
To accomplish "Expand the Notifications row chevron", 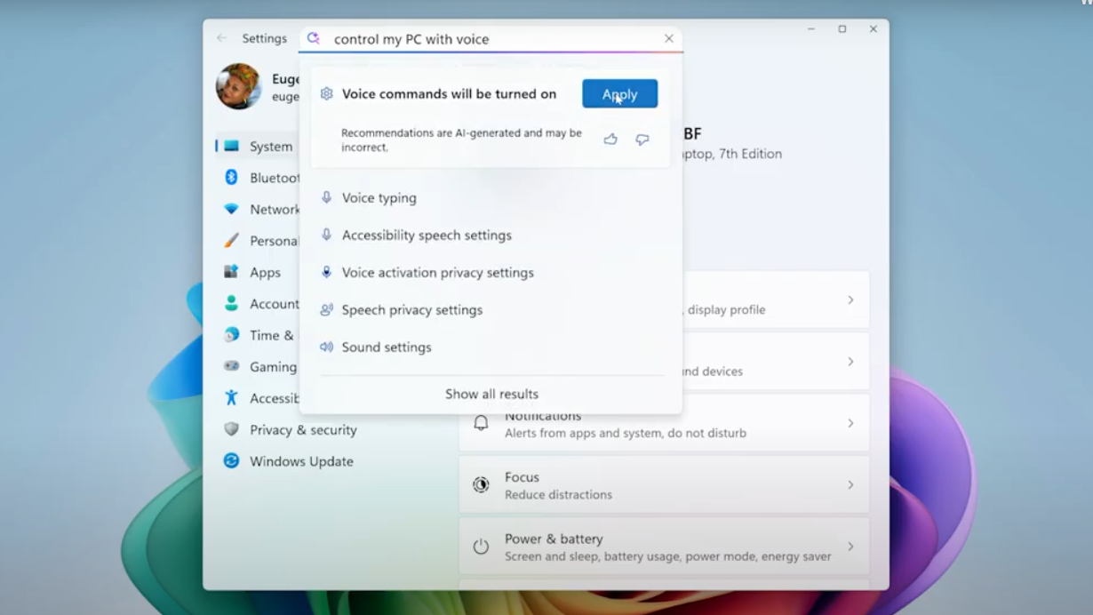I will pyautogui.click(x=850, y=423).
